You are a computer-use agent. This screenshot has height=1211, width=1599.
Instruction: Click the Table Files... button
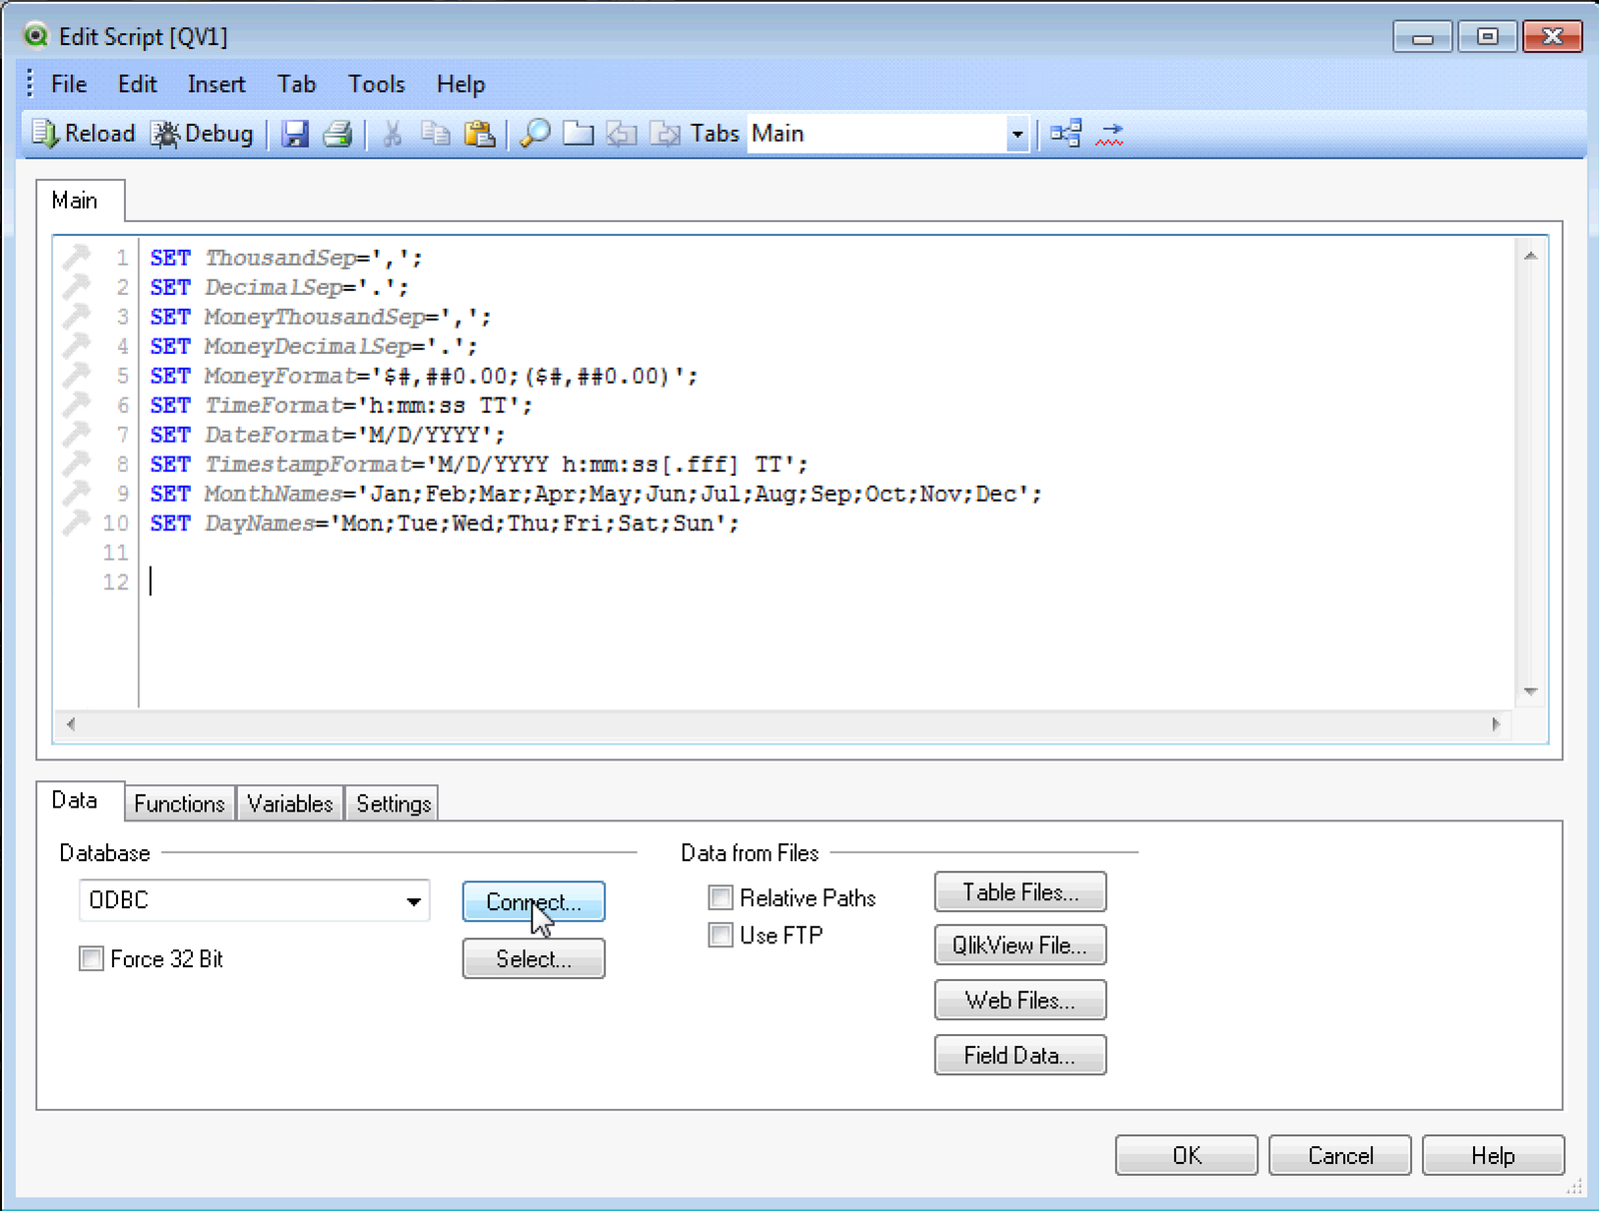tap(1020, 892)
